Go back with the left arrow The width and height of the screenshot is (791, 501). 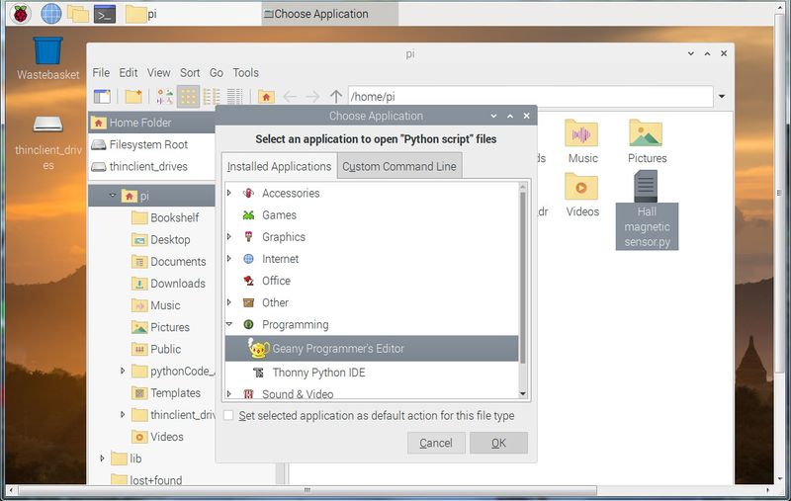[x=290, y=96]
